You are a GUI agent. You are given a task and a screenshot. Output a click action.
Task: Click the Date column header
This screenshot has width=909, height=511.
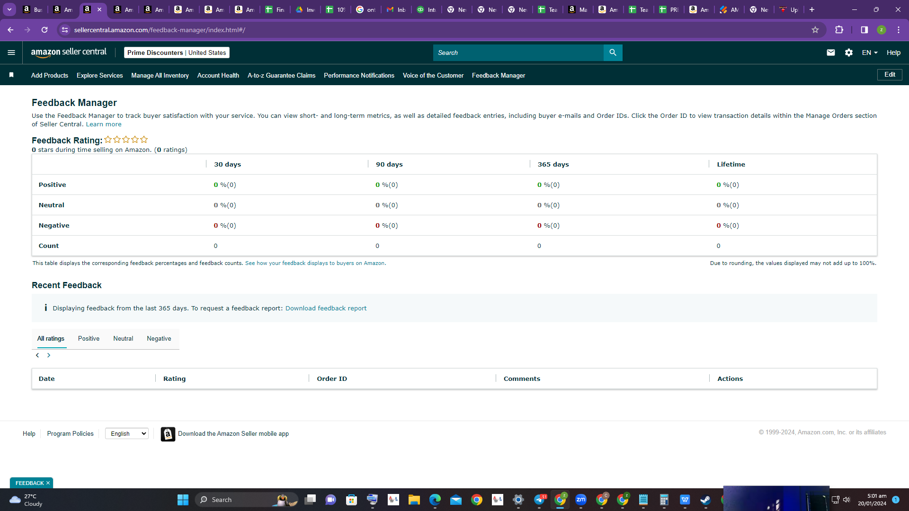pos(46,379)
